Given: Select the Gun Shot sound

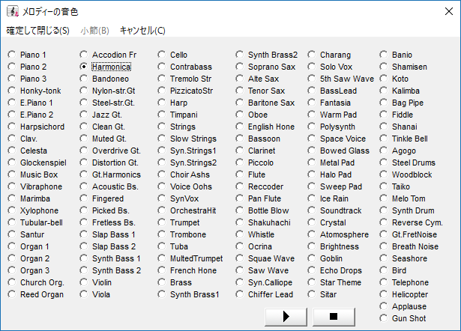Looking at the screenshot, I should 384,318.
